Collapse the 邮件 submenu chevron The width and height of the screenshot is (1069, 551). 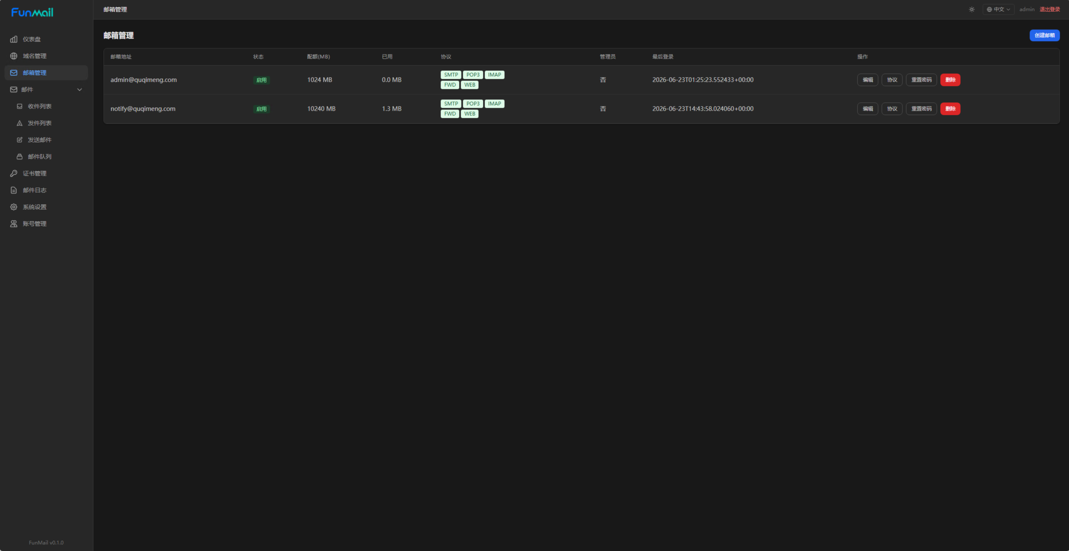tap(79, 90)
